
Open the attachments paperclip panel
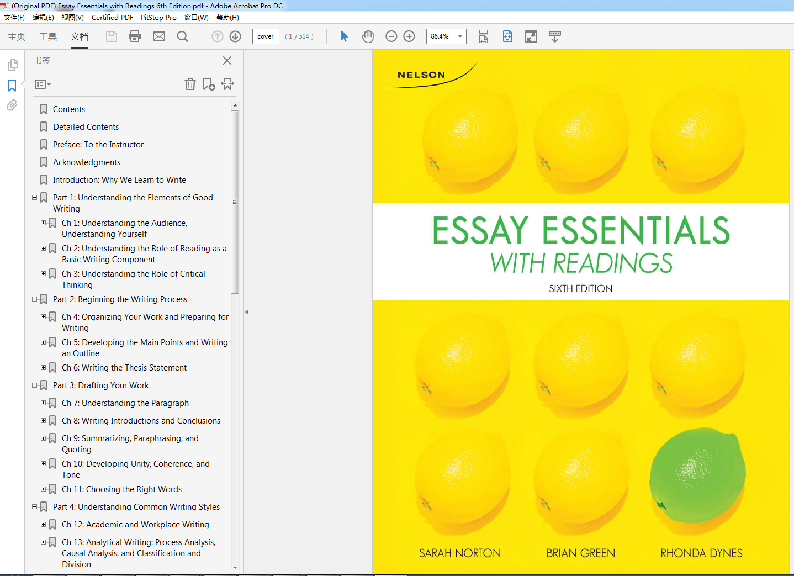pos(12,105)
